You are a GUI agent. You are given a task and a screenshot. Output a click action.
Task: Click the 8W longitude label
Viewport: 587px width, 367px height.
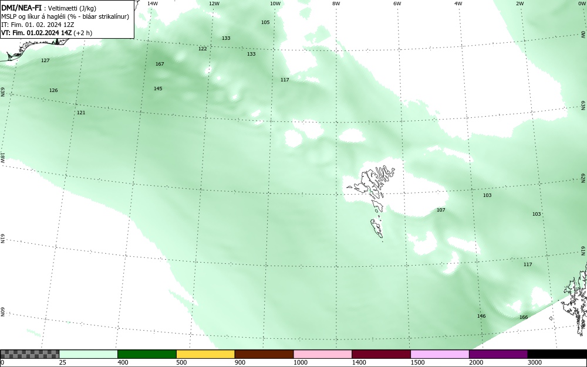(336, 4)
